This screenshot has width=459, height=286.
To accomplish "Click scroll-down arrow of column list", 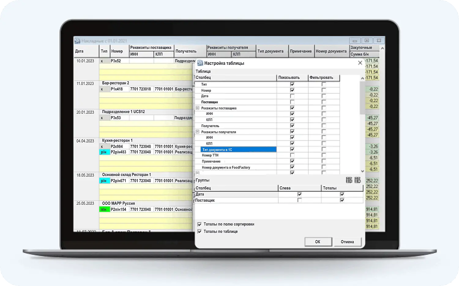I will click(x=362, y=171).
